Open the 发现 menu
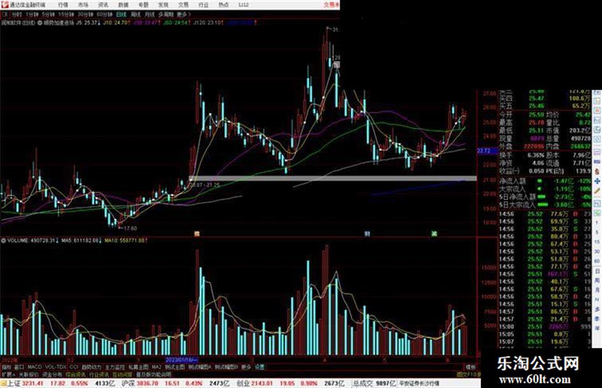Screen dimensions: 602x388 pyautogui.click(x=163, y=5)
